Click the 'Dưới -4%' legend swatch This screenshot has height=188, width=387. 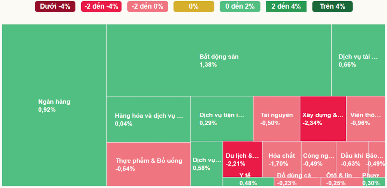(x=55, y=6)
